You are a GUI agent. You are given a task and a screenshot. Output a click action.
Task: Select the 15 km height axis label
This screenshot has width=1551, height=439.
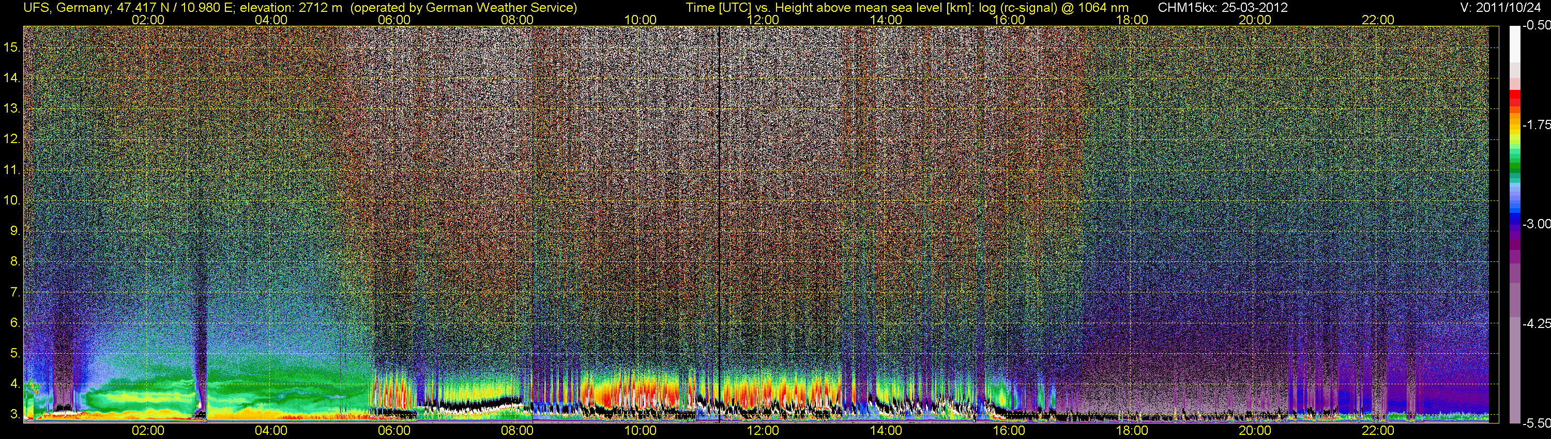click(12, 48)
